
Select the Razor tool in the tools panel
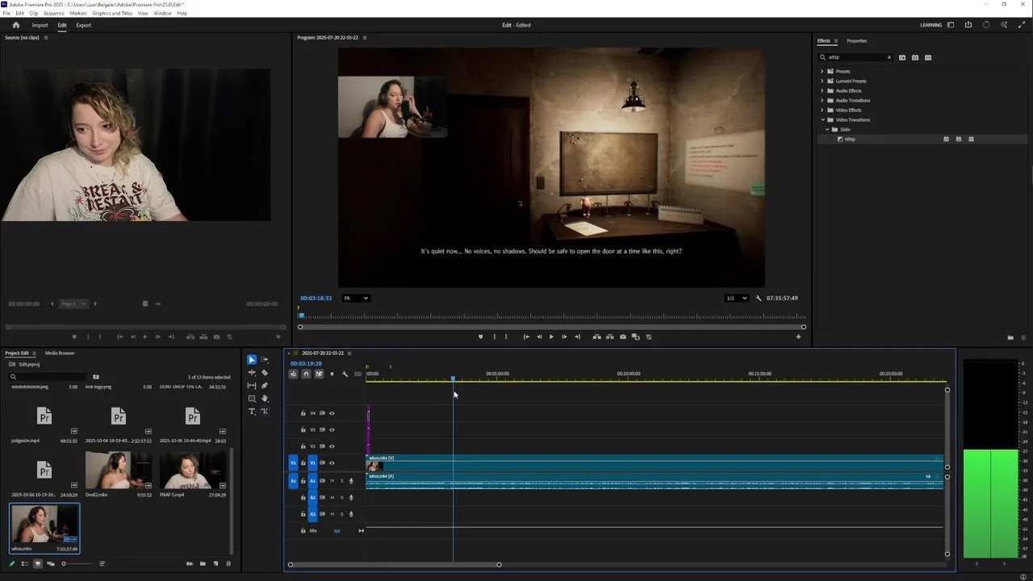[x=265, y=373]
